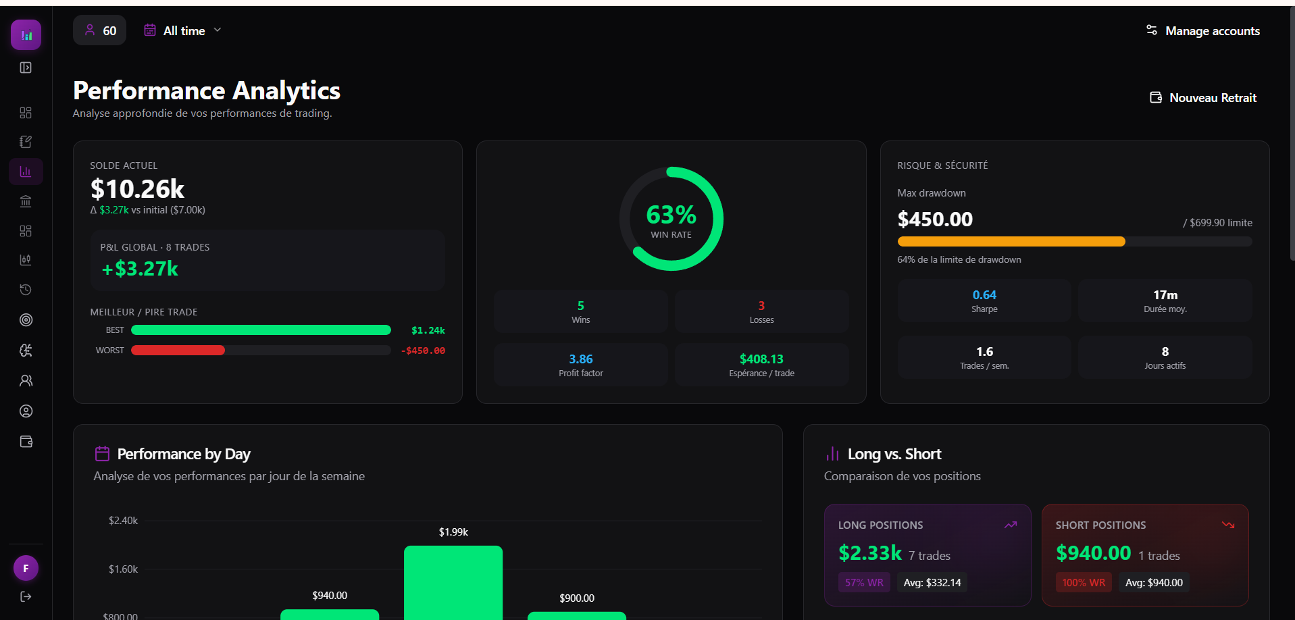1295x620 pixels.
Task: Open the candlestick chart icon in sidebar
Action: coord(26,260)
